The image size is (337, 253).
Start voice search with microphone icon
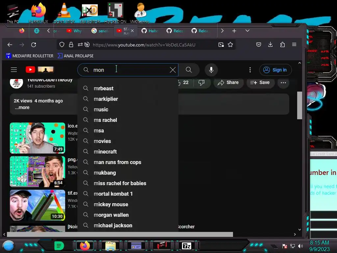pos(211,70)
